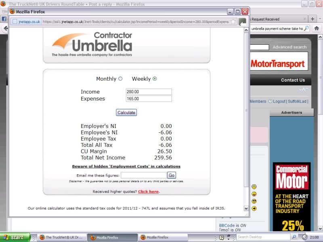The height and width of the screenshot is (242, 323).
Task: Click the BBCode link
Action: tap(227, 225)
